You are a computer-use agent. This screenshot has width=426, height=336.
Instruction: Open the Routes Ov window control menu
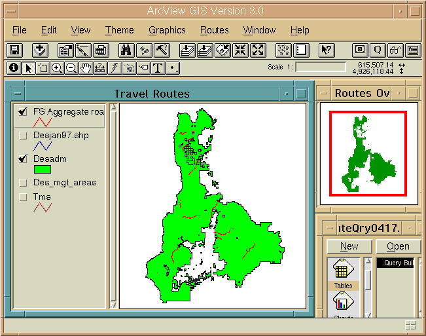(324, 93)
